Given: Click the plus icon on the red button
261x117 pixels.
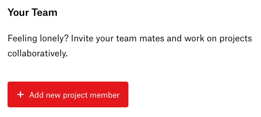Looking at the screenshot, I should [x=20, y=95].
